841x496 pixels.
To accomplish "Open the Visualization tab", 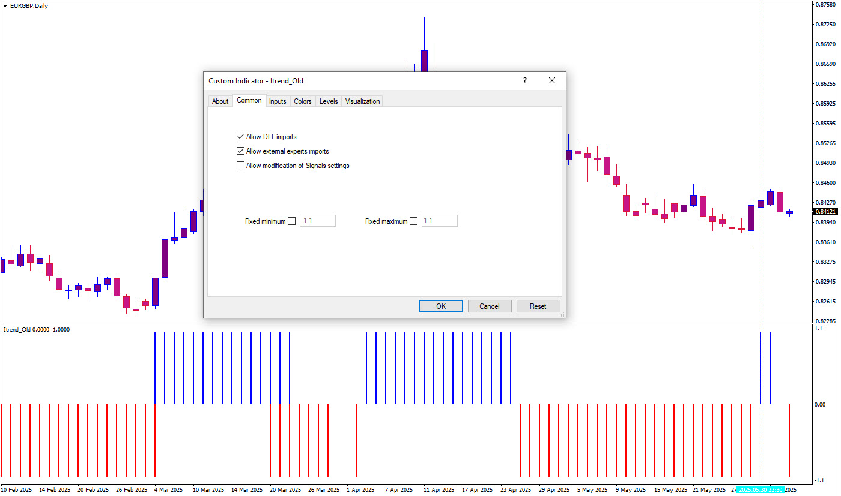I will (x=362, y=101).
